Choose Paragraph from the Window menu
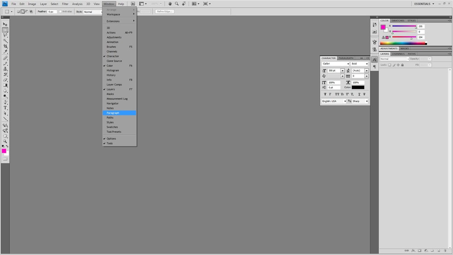 click(119, 113)
